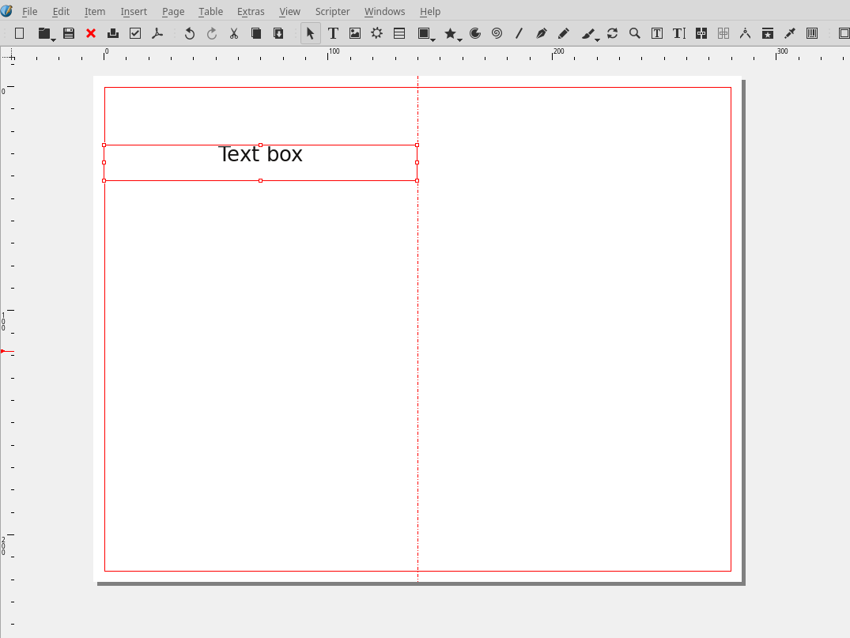Image resolution: width=850 pixels, height=638 pixels.
Task: Create a new document via toolbar icon
Action: coord(20,33)
